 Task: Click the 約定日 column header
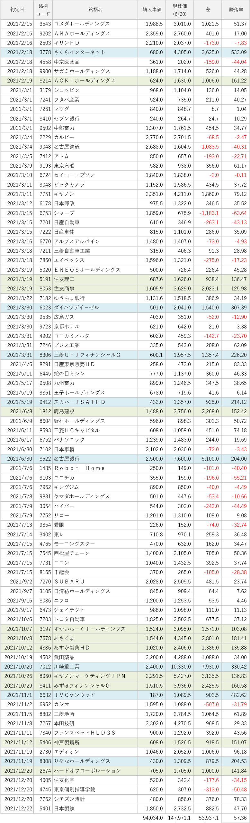pos(17,10)
